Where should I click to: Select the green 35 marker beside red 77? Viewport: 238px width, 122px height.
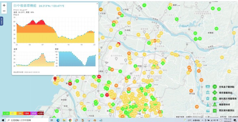pyautogui.click(x=102, y=96)
